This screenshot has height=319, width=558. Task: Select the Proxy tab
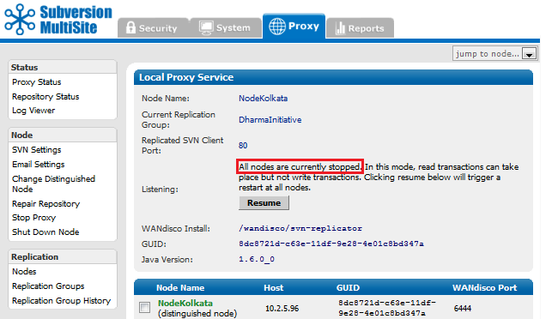(294, 26)
